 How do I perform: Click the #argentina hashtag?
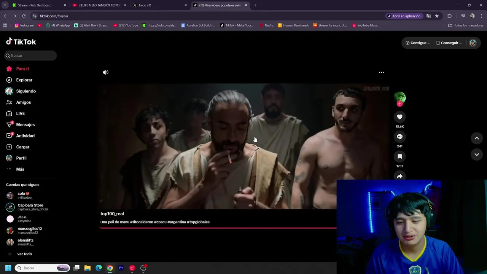tap(177, 222)
